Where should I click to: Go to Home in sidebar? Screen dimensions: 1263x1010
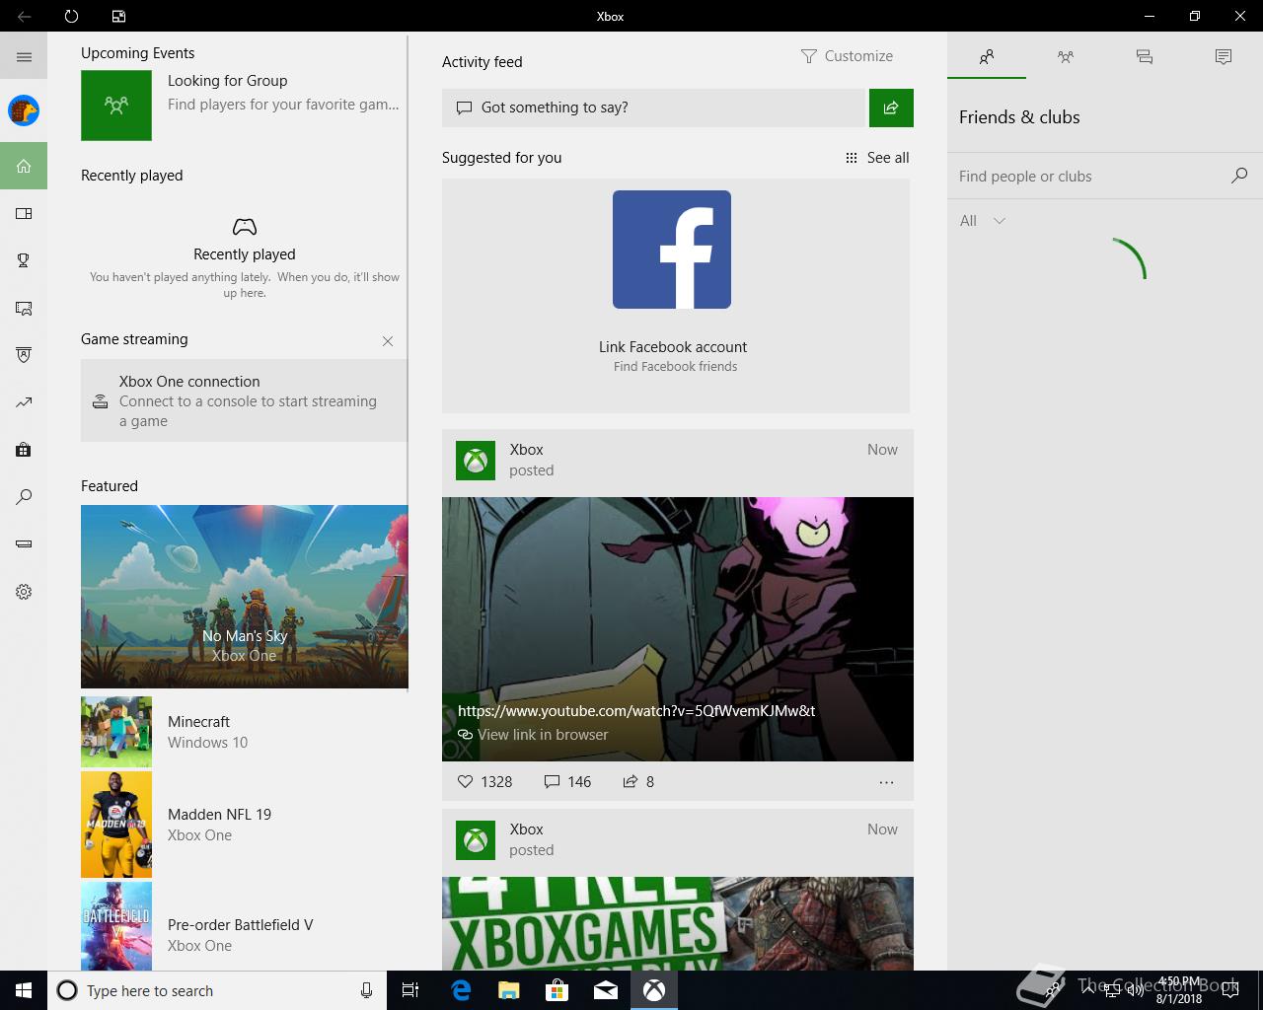(x=24, y=166)
